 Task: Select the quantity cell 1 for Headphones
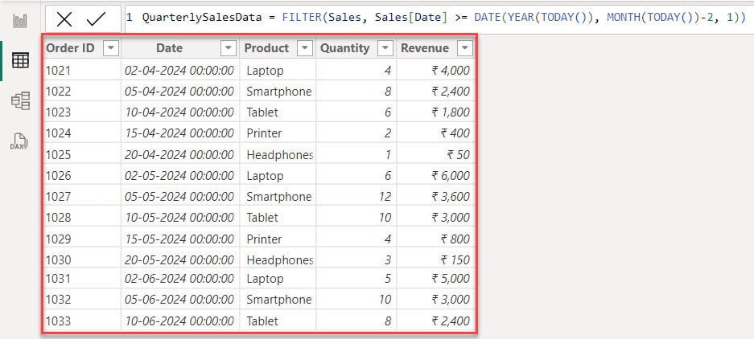[x=356, y=154]
